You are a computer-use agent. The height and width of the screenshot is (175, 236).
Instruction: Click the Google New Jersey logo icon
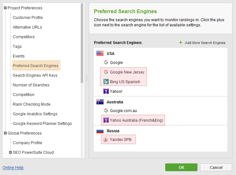[x=106, y=72]
